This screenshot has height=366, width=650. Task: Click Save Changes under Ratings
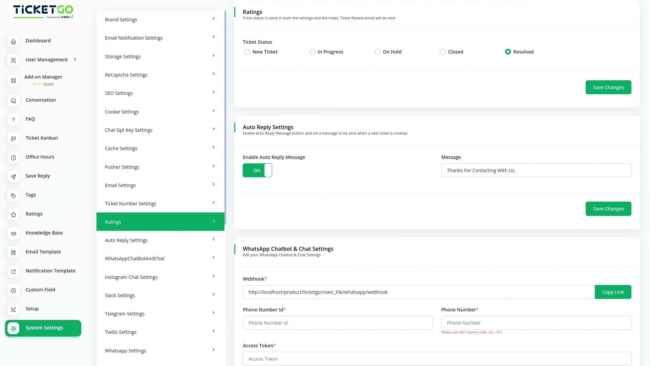tap(608, 87)
